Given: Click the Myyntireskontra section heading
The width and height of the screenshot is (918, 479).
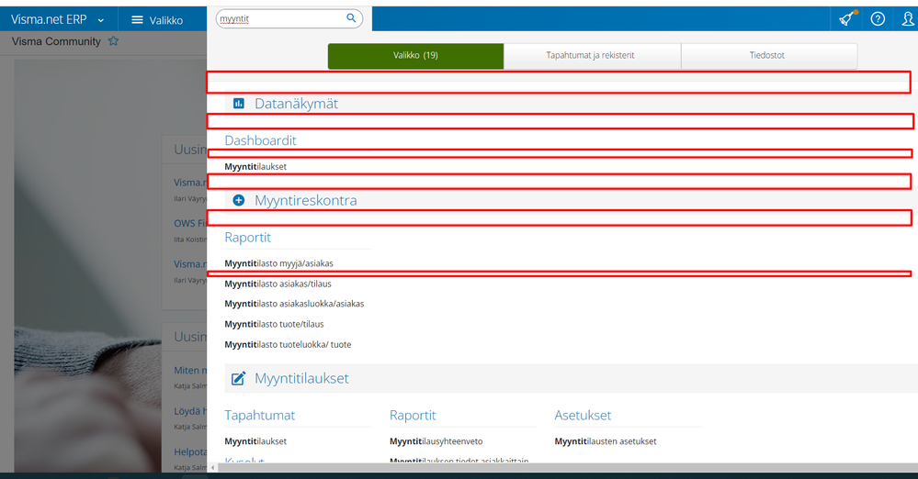Looking at the screenshot, I should point(306,200).
